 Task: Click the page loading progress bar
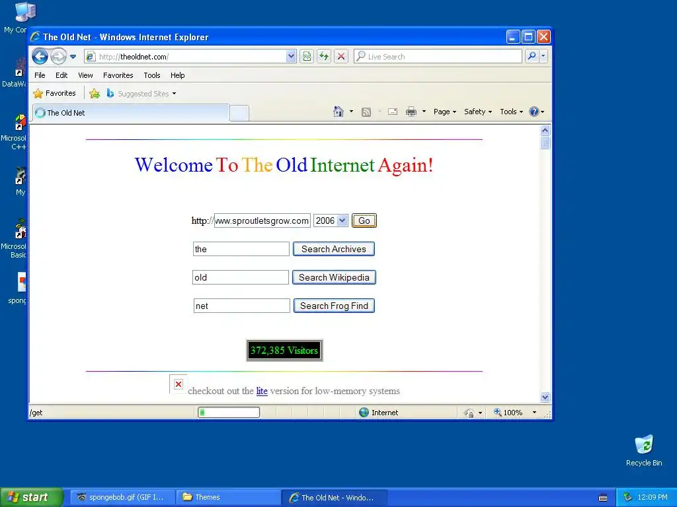tap(228, 413)
